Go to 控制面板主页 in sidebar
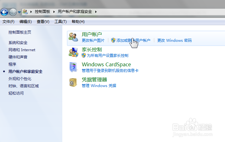The image size is (225, 142). [x=20, y=32]
